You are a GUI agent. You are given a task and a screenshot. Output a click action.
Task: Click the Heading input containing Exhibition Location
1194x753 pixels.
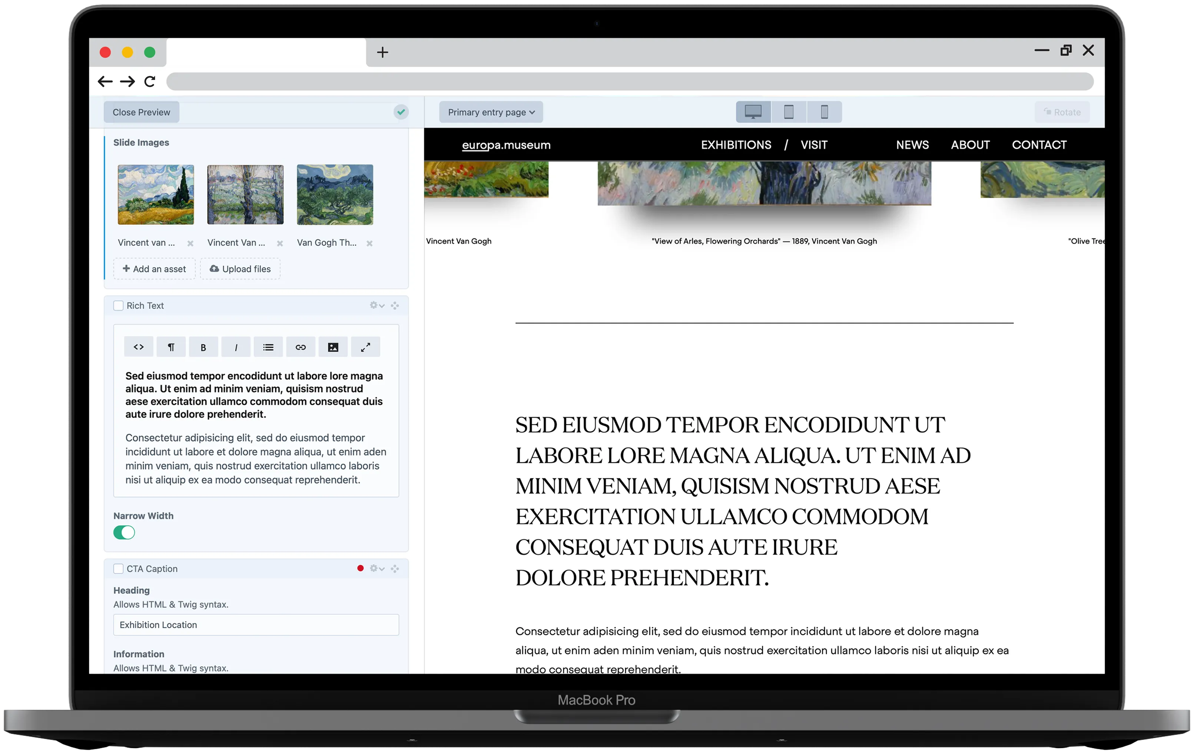pyautogui.click(x=256, y=624)
